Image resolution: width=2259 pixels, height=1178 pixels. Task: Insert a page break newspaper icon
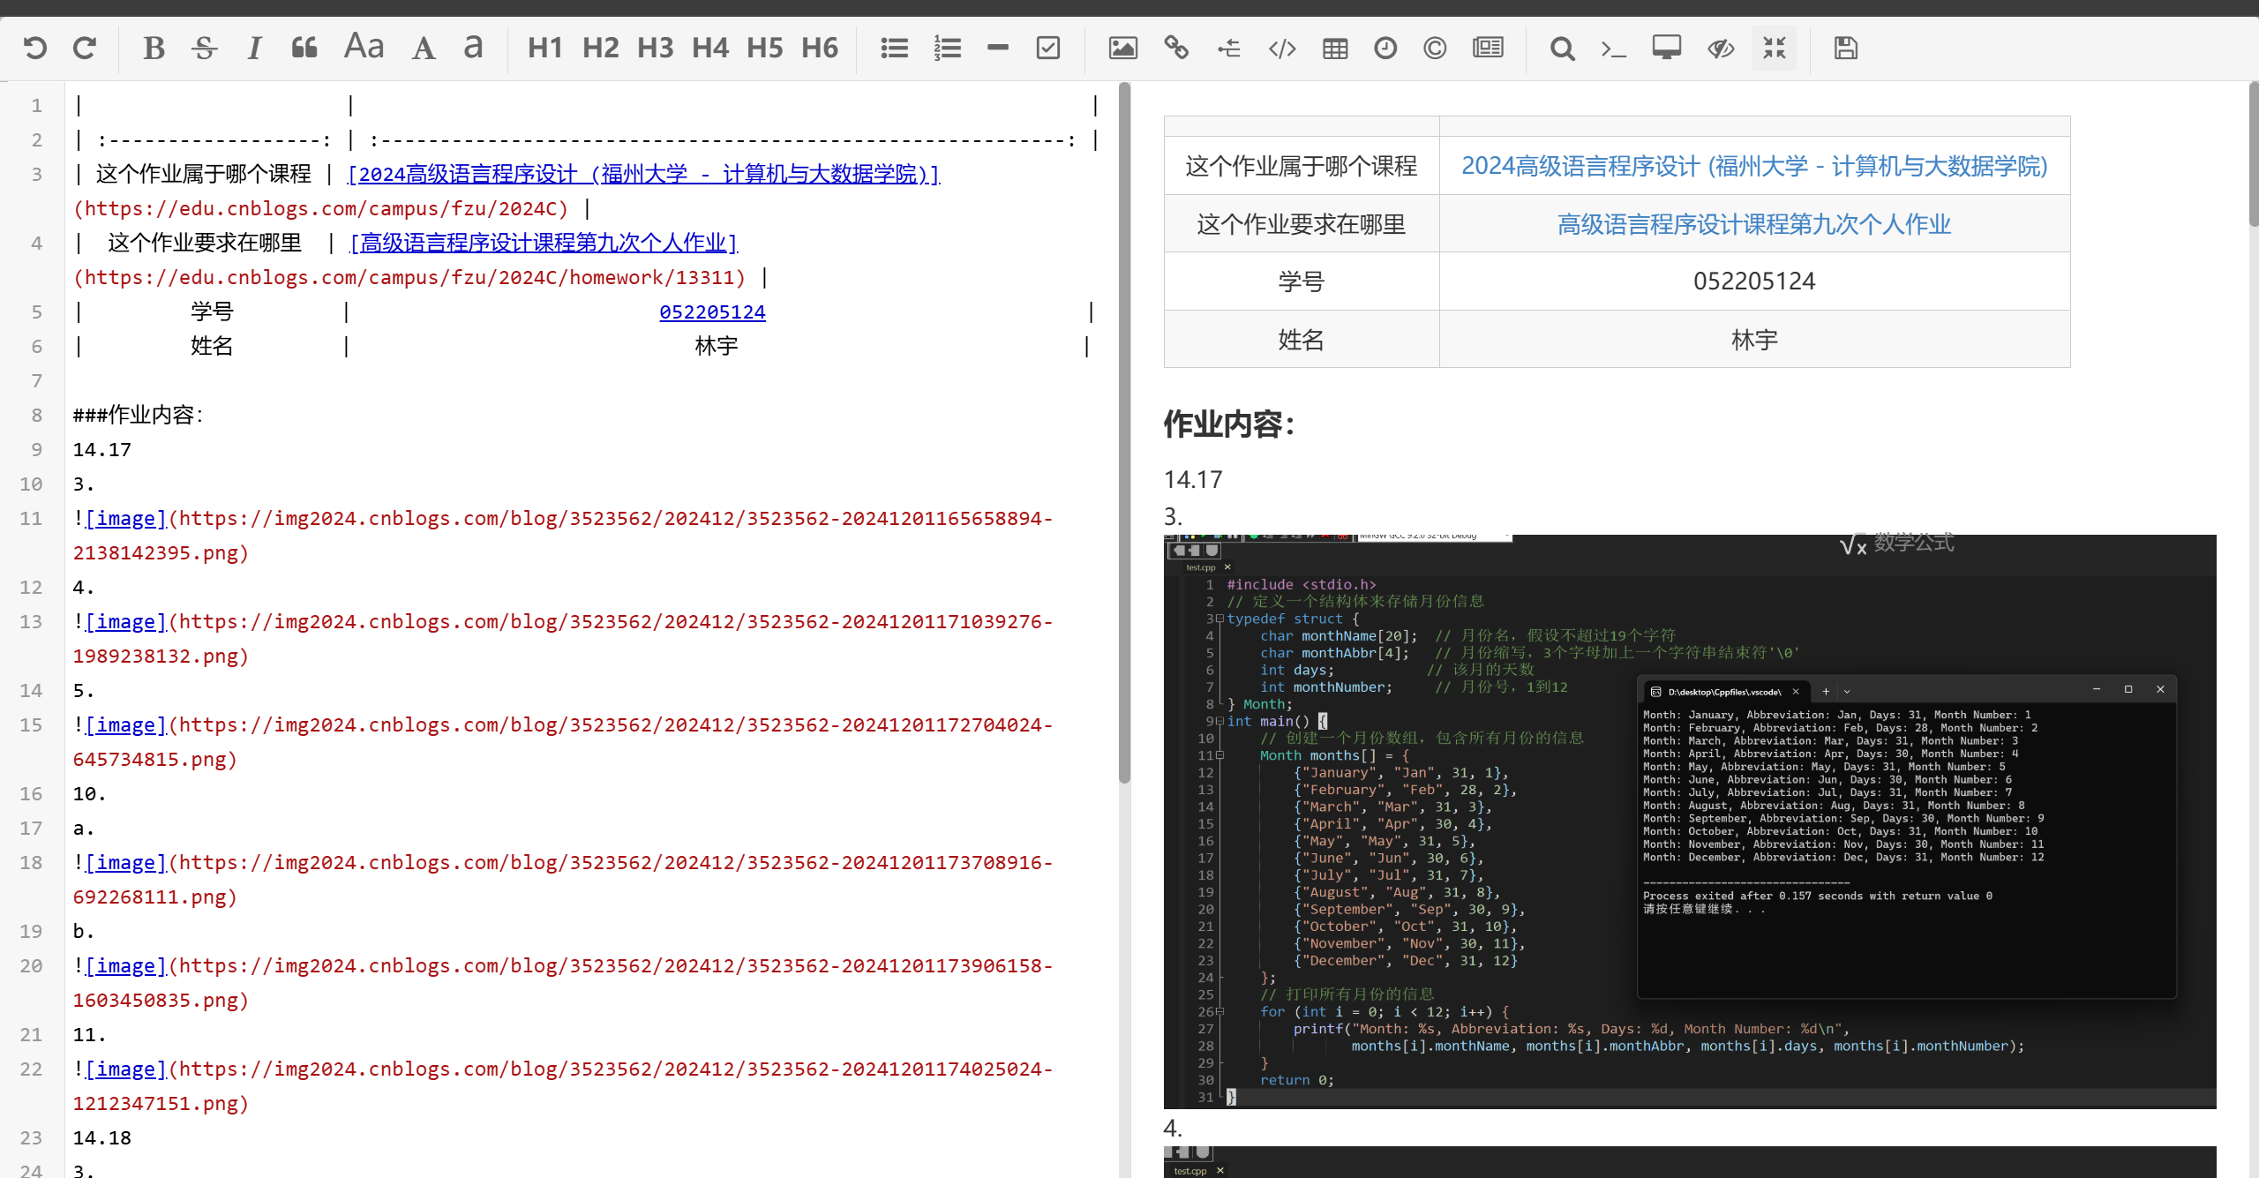point(1488,48)
